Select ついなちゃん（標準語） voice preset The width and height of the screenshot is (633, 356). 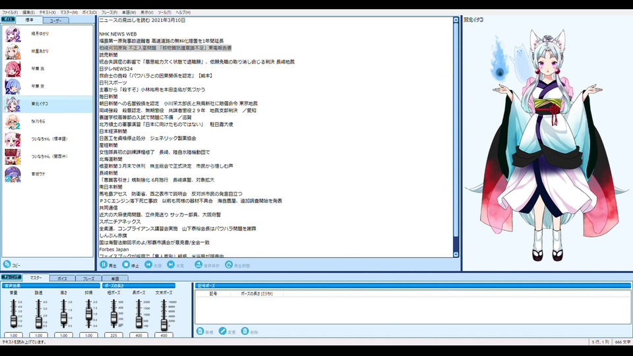47,139
